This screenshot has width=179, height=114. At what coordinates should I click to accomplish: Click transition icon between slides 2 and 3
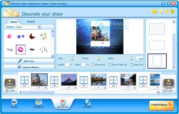[84, 80]
